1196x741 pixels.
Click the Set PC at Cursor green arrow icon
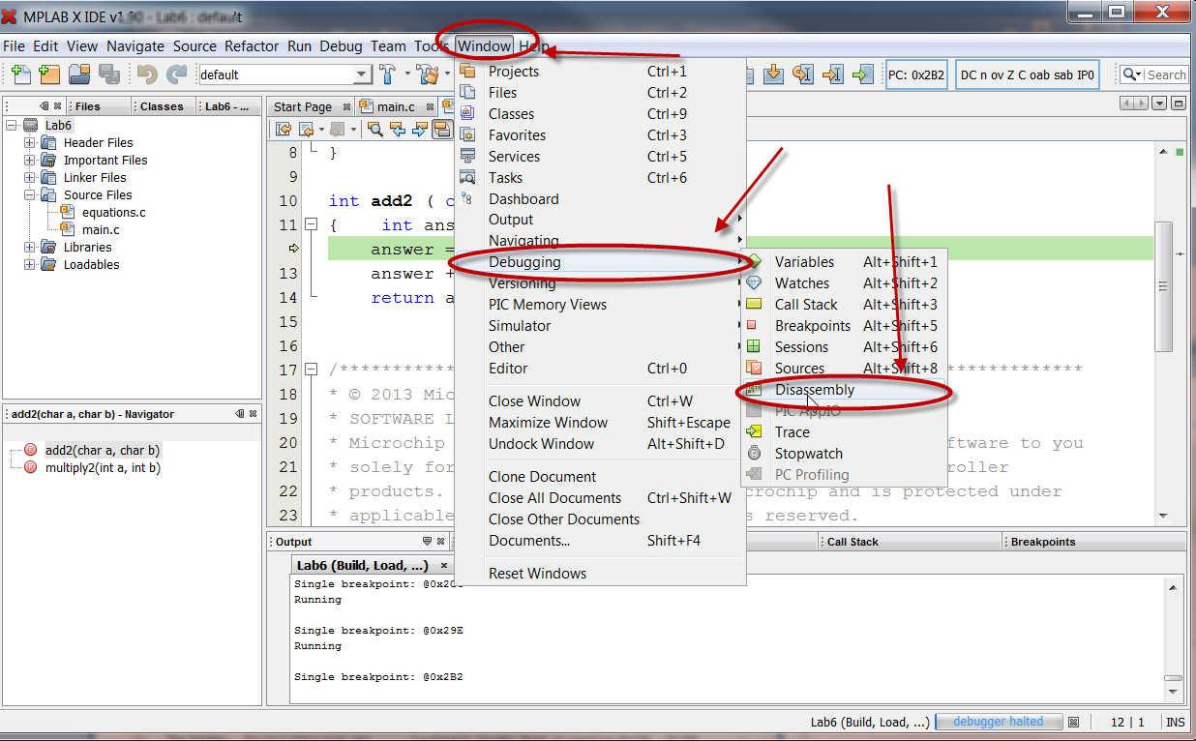(x=861, y=74)
